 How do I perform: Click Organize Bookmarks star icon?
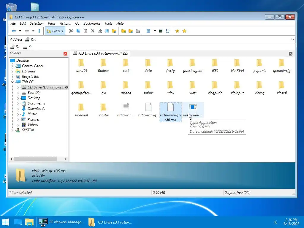coord(184,31)
